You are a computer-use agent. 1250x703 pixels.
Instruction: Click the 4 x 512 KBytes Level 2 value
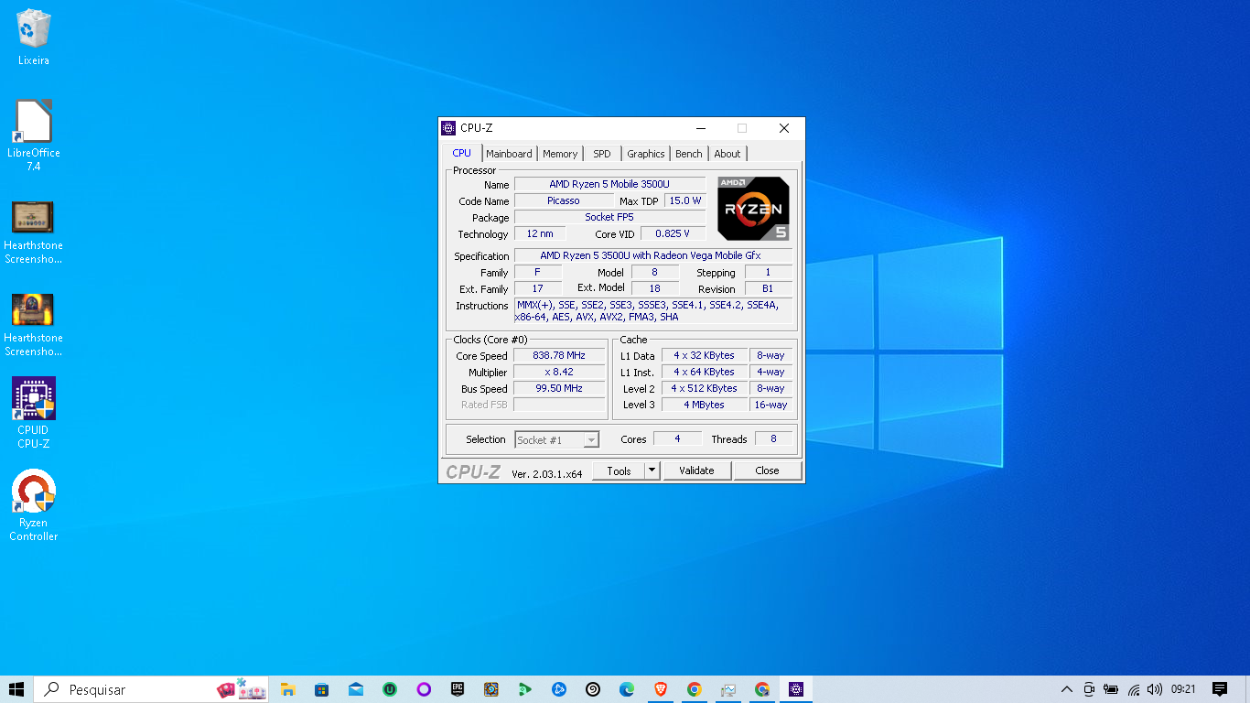[704, 388]
